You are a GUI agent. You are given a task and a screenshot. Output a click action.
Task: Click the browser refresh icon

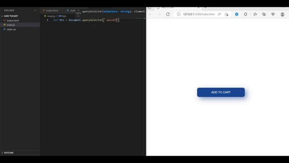pos(168,14)
